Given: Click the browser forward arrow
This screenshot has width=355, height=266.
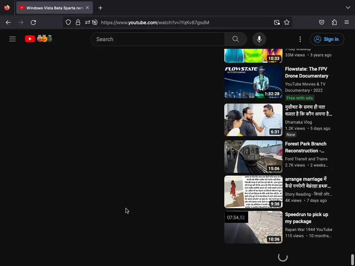Looking at the screenshot, I should [x=21, y=23].
